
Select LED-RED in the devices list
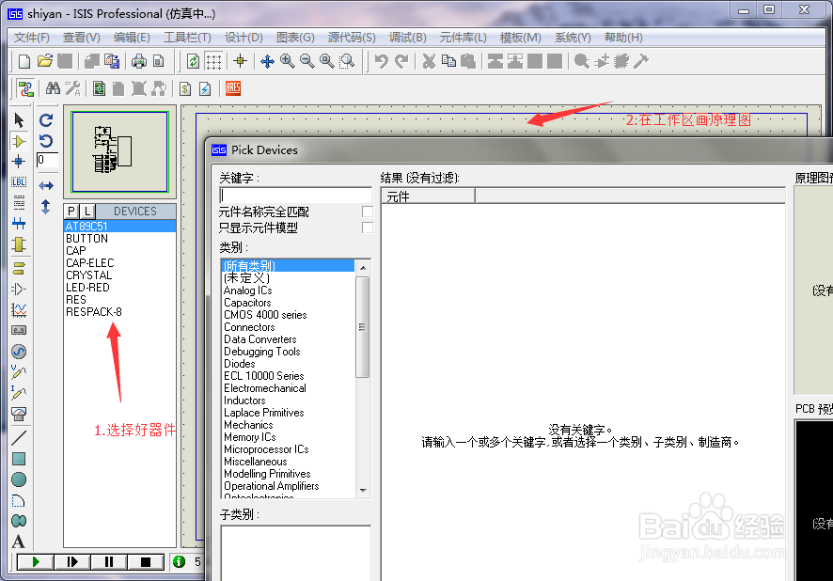120,288
